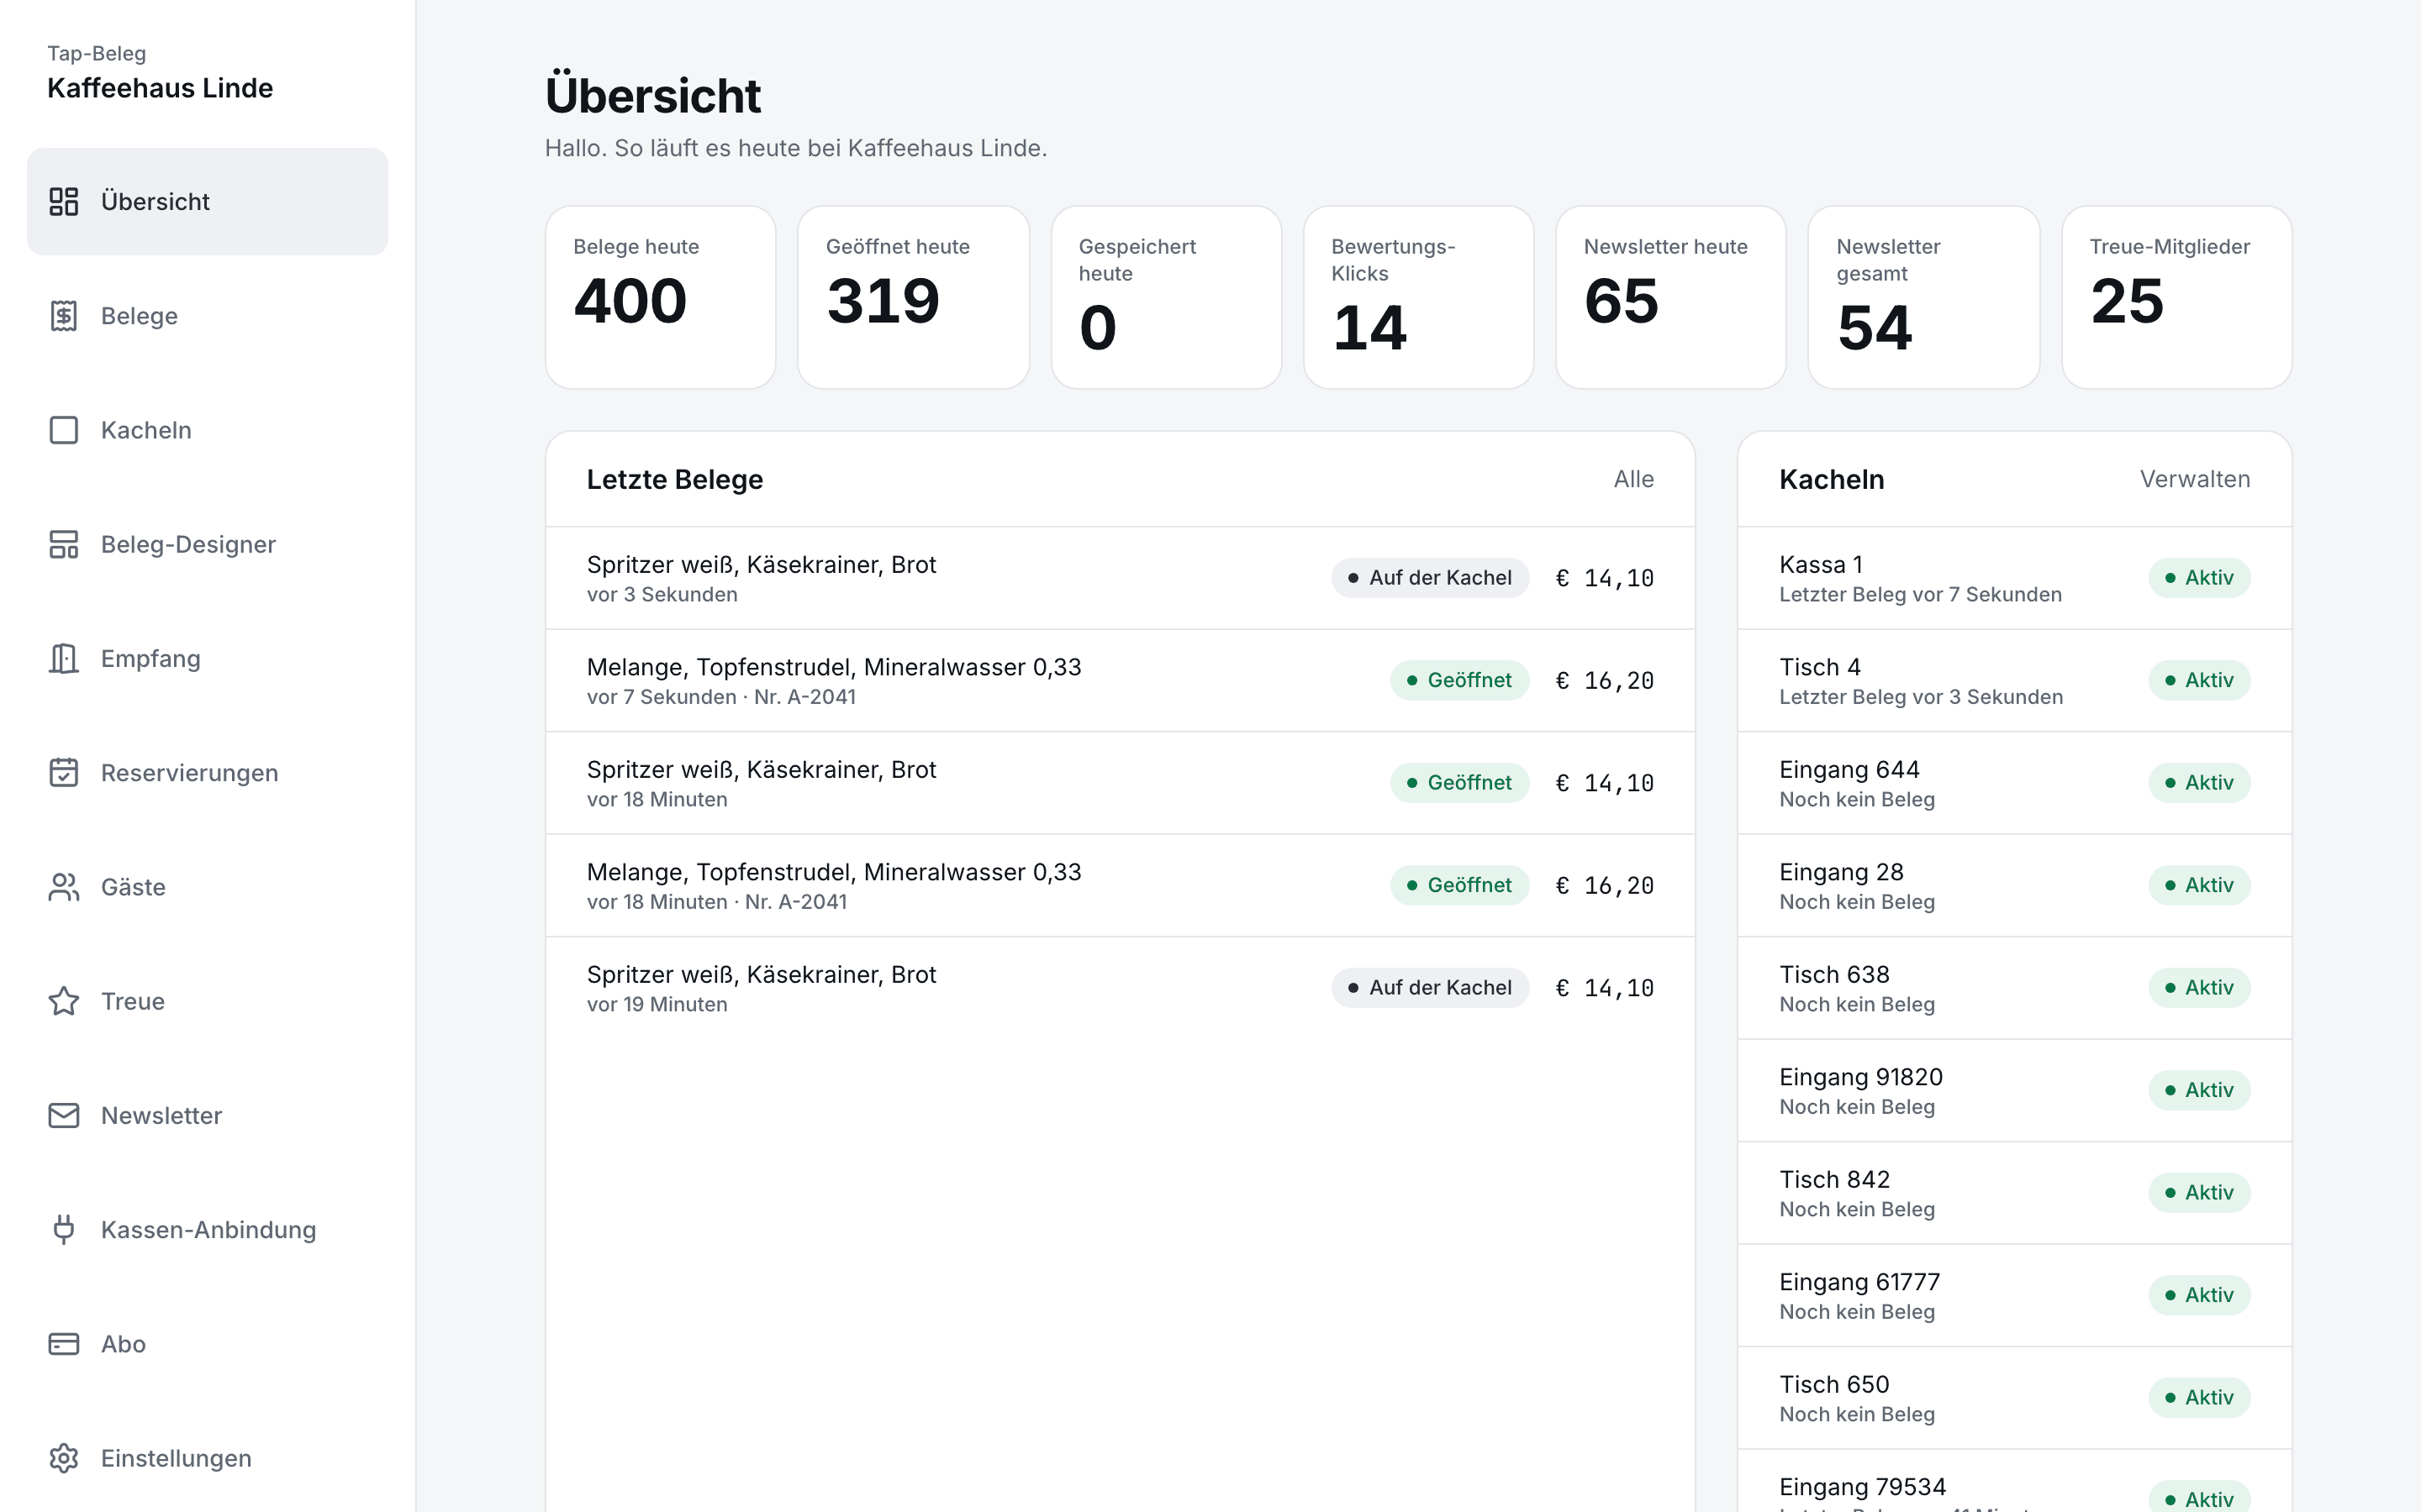Click the Treue star icon
The image size is (2421, 1512).
(64, 1001)
